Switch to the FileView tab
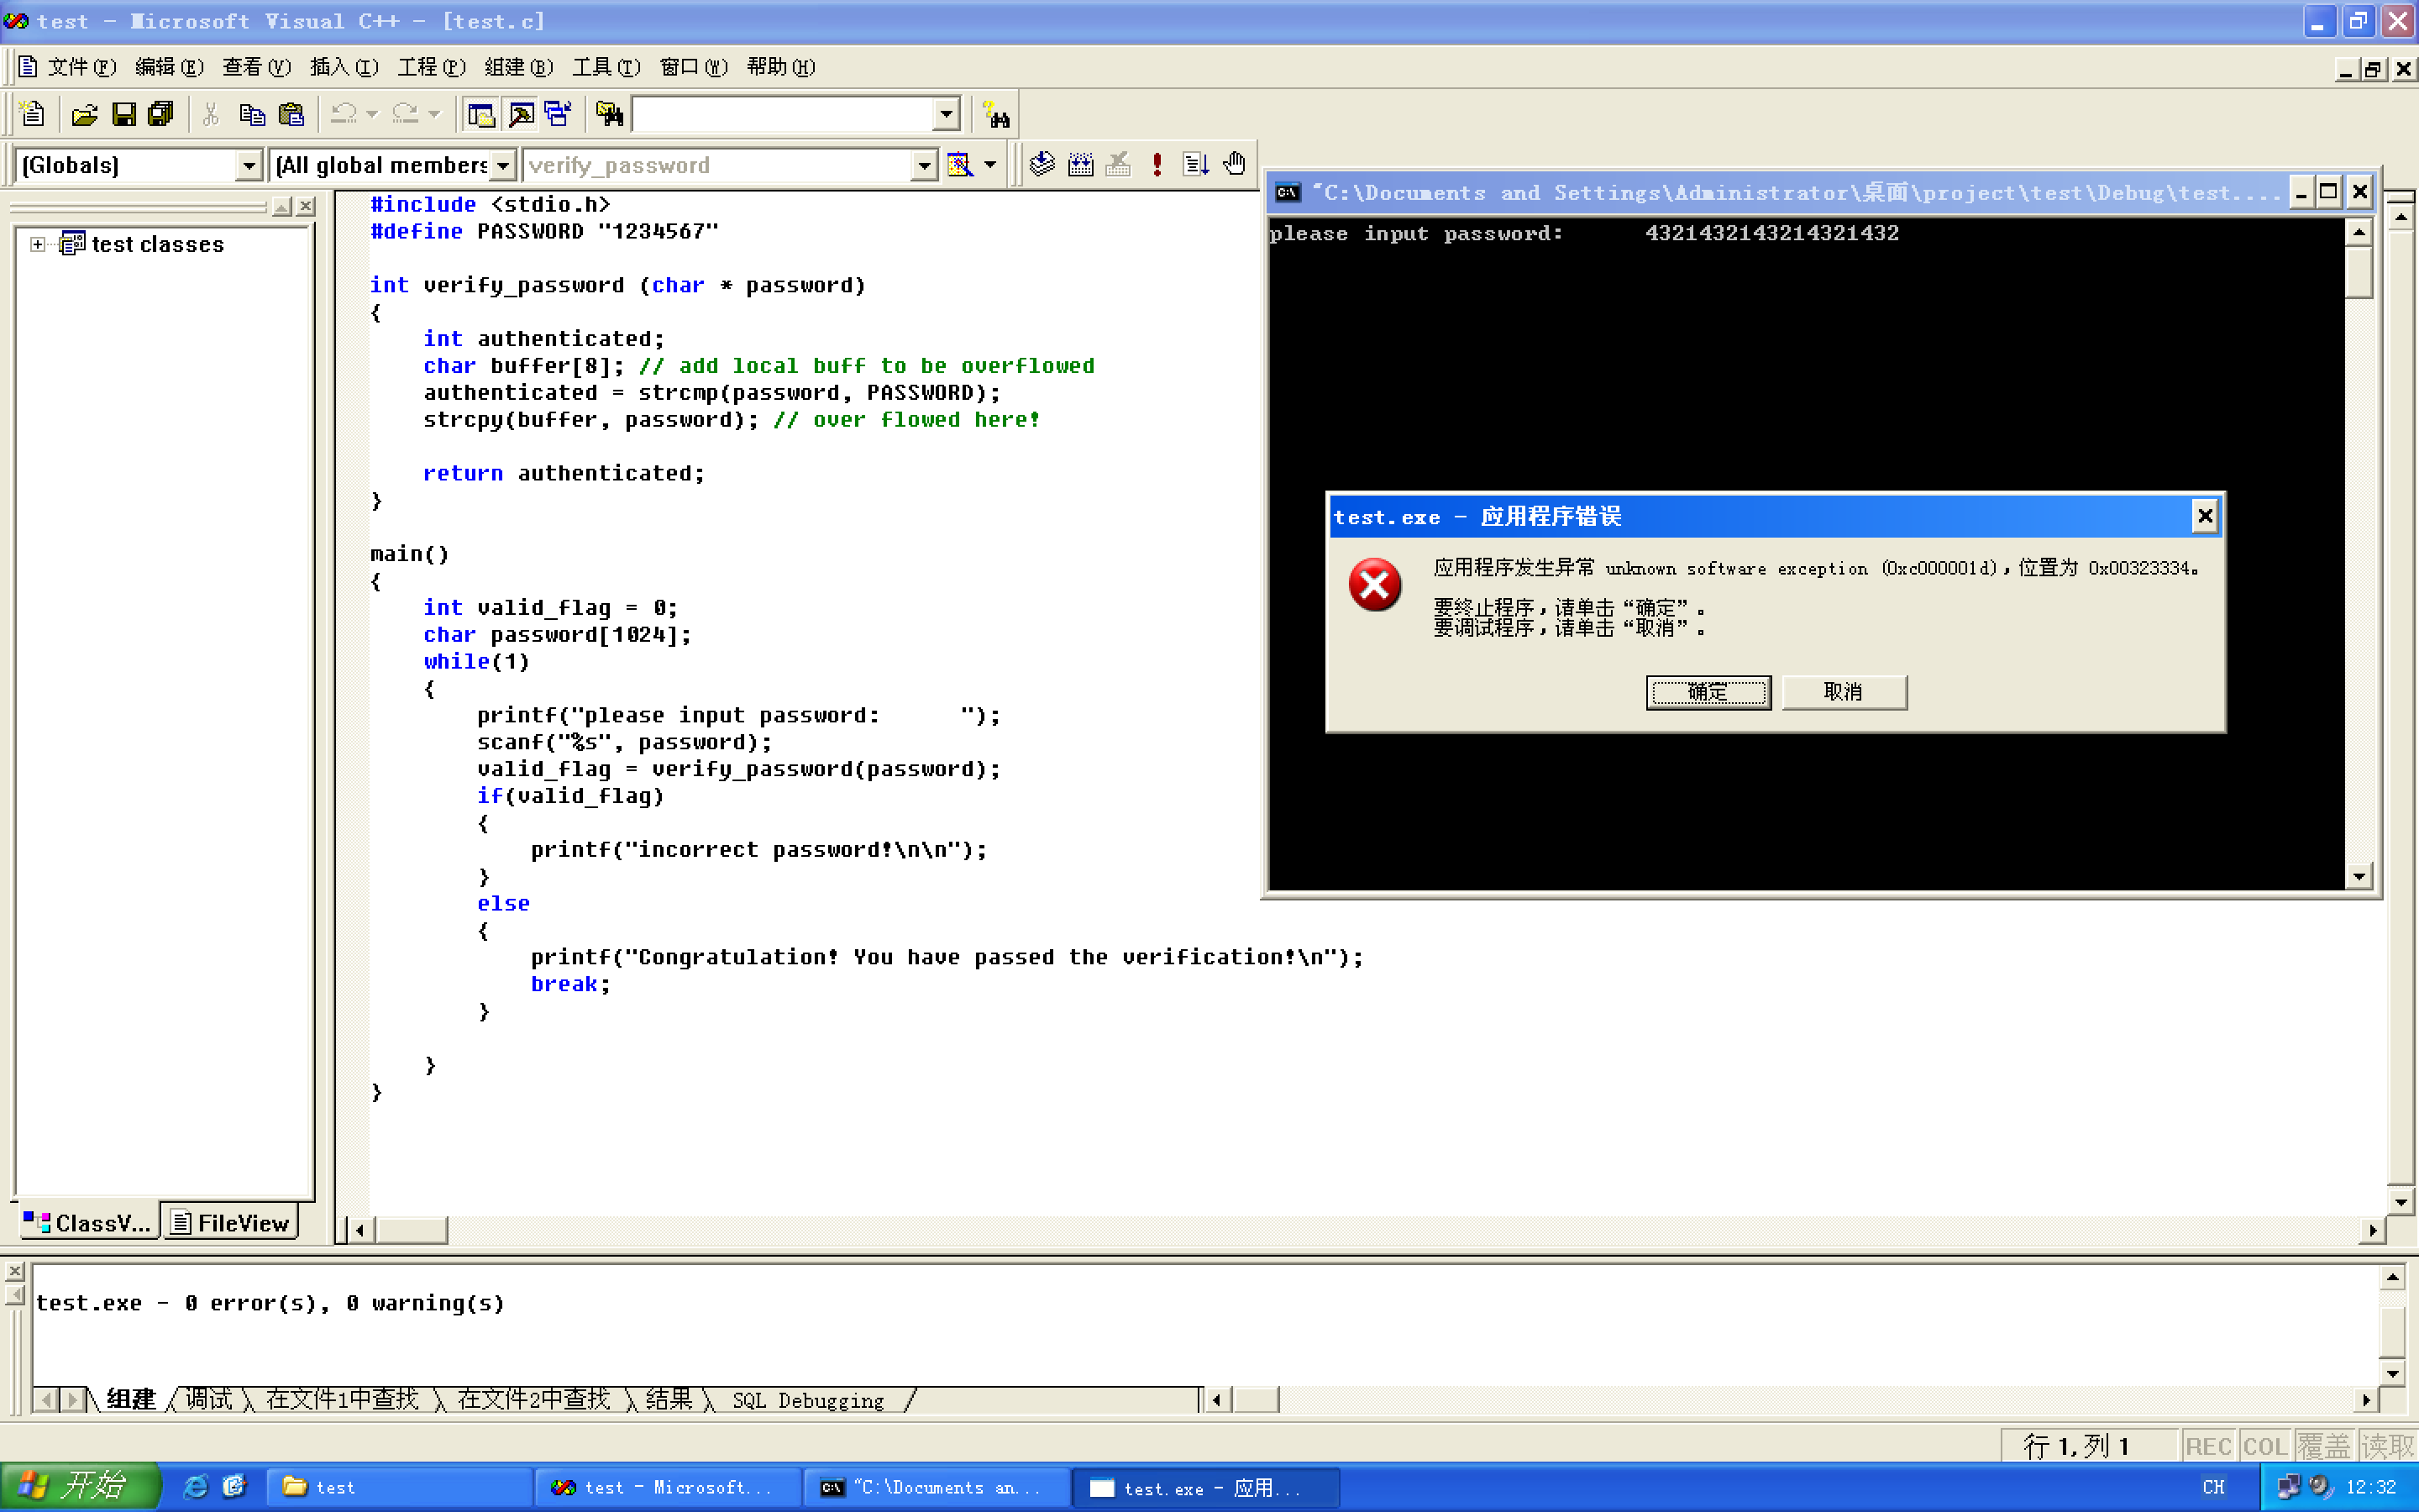This screenshot has width=2419, height=1512. [x=230, y=1222]
